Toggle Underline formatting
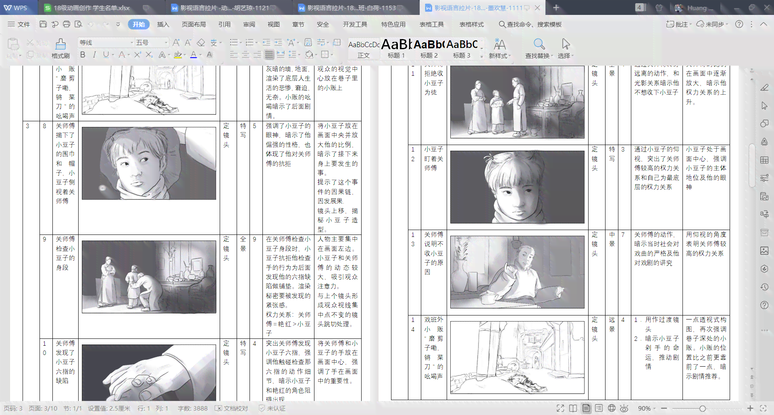The image size is (774, 415). point(106,54)
